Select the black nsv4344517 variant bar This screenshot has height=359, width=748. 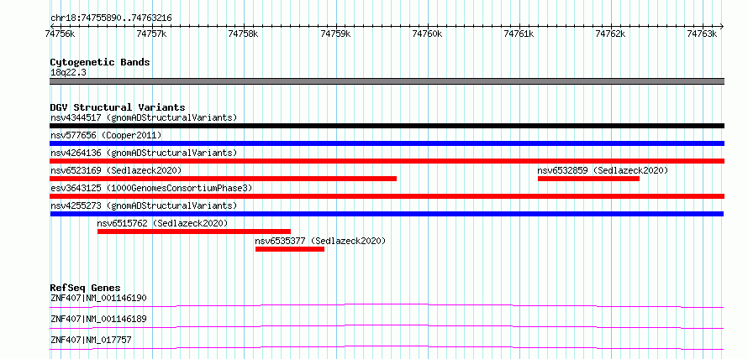[387, 126]
